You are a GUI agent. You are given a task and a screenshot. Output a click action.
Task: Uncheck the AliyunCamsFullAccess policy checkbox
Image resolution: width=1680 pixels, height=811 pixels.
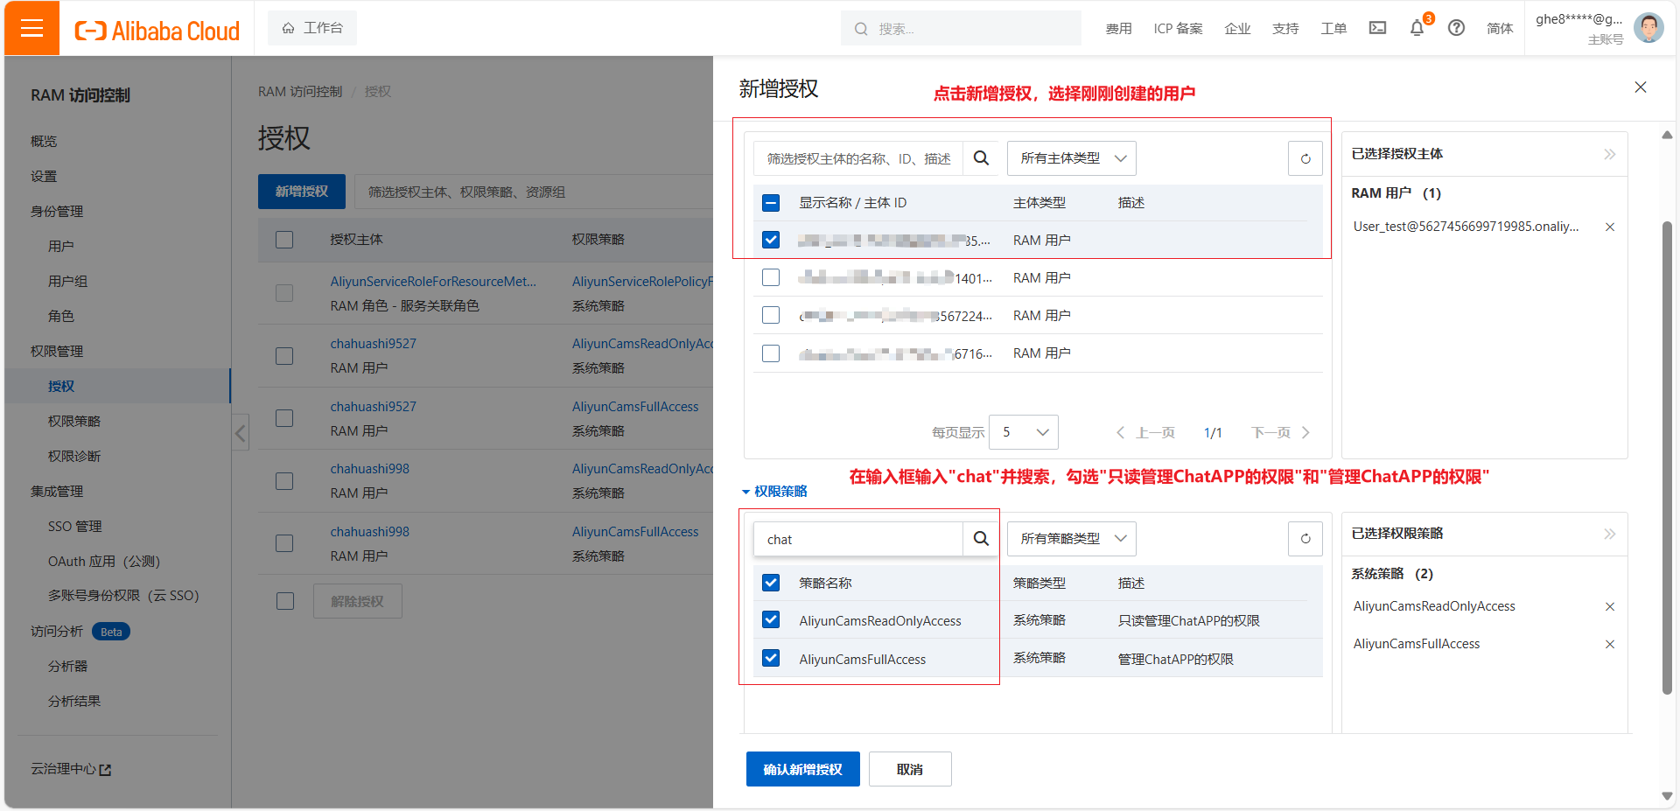(x=771, y=659)
